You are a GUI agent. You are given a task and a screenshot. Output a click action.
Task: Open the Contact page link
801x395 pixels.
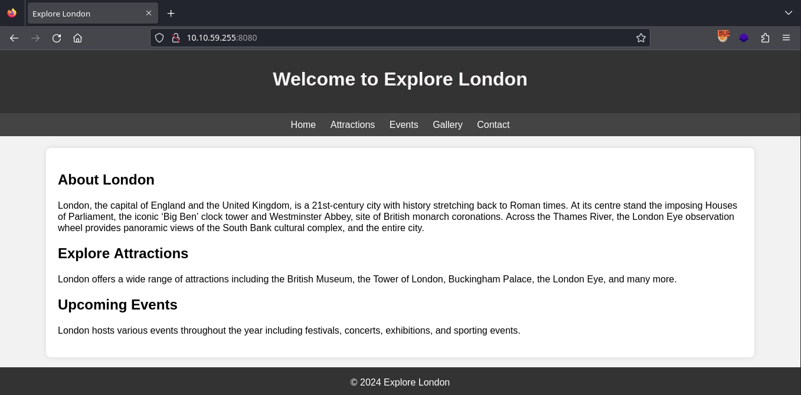493,124
